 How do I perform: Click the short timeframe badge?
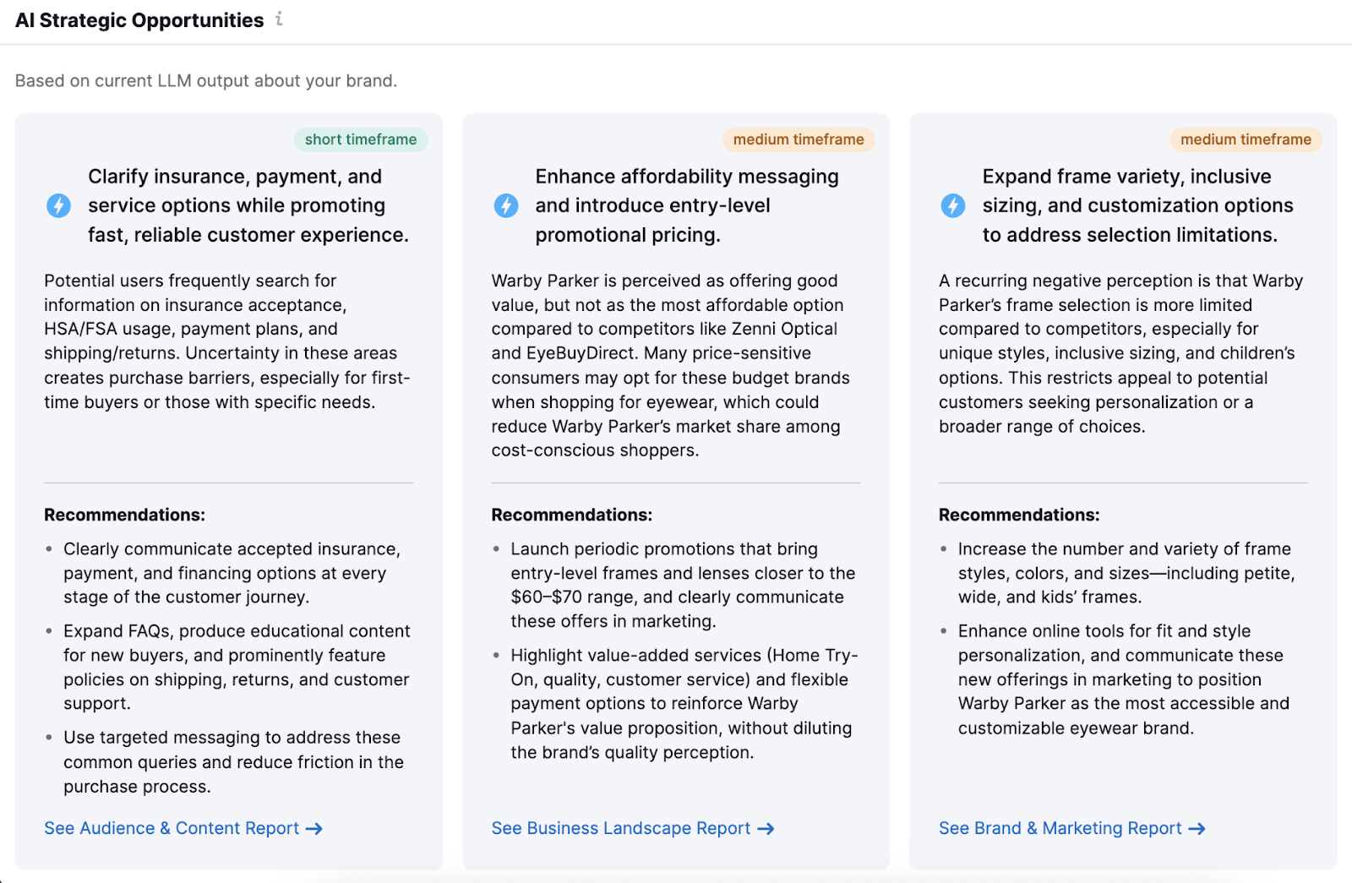[360, 139]
